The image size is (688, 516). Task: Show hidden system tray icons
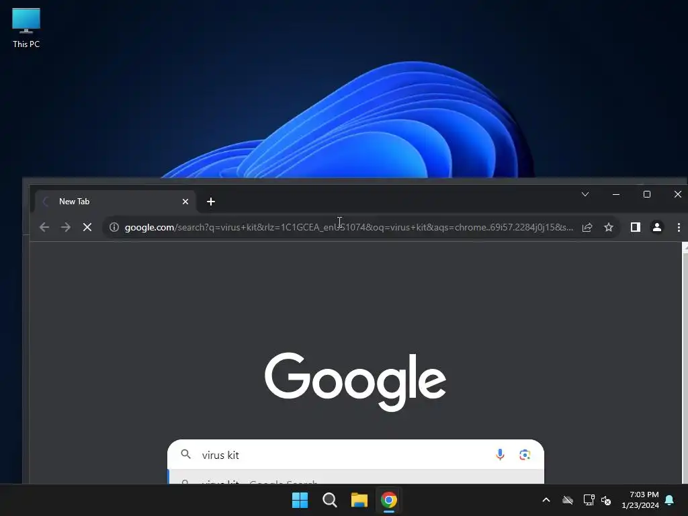pyautogui.click(x=546, y=500)
